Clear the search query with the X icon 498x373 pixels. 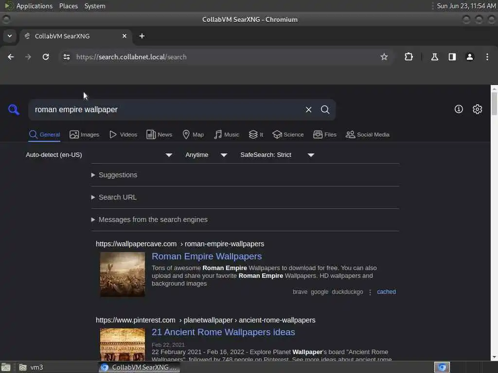[308, 110]
